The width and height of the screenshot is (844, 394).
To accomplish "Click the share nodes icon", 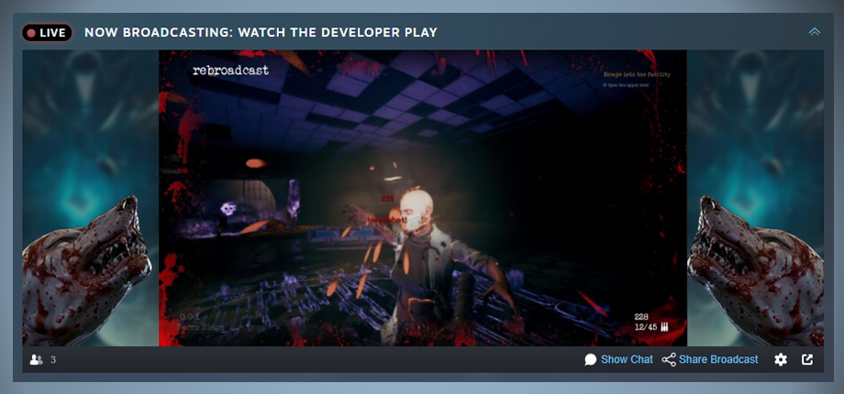I will [669, 359].
